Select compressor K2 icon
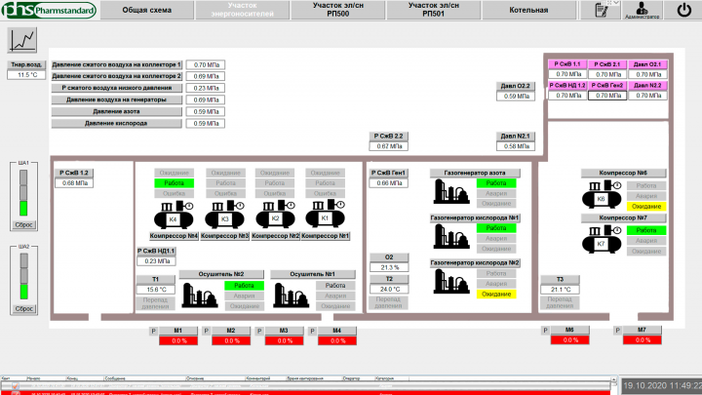Viewport: 702px width, 395px height. tap(275, 215)
